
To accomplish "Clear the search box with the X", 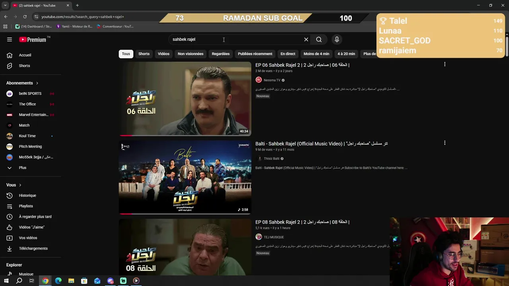I will tap(306, 39).
